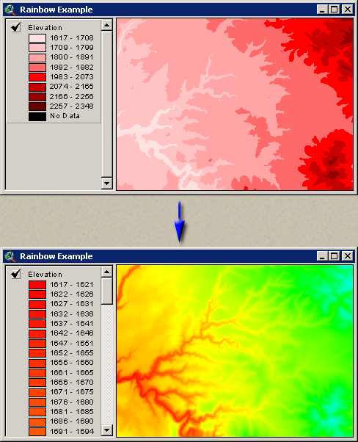Image resolution: width=358 pixels, height=442 pixels.
Task: Click the up scroll arrow in the top legend
Action: pos(107,26)
